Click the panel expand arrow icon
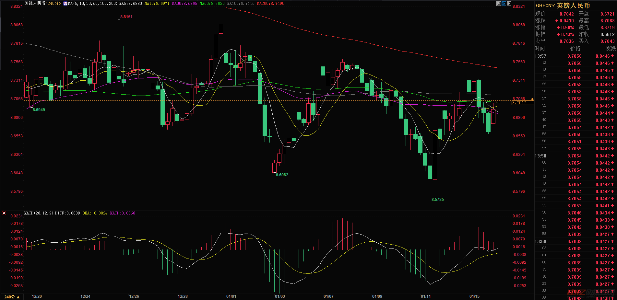Viewport: 617px width, 300px height. click(x=509, y=4)
